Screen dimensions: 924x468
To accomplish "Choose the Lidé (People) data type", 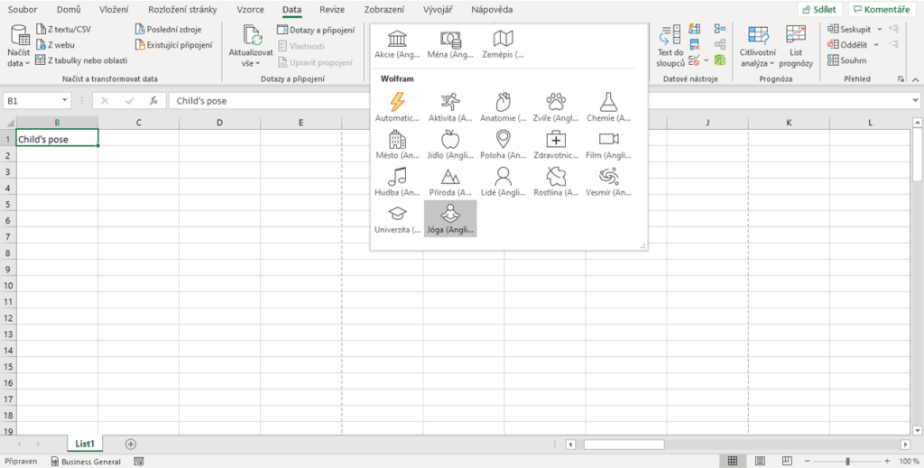I will tap(503, 181).
